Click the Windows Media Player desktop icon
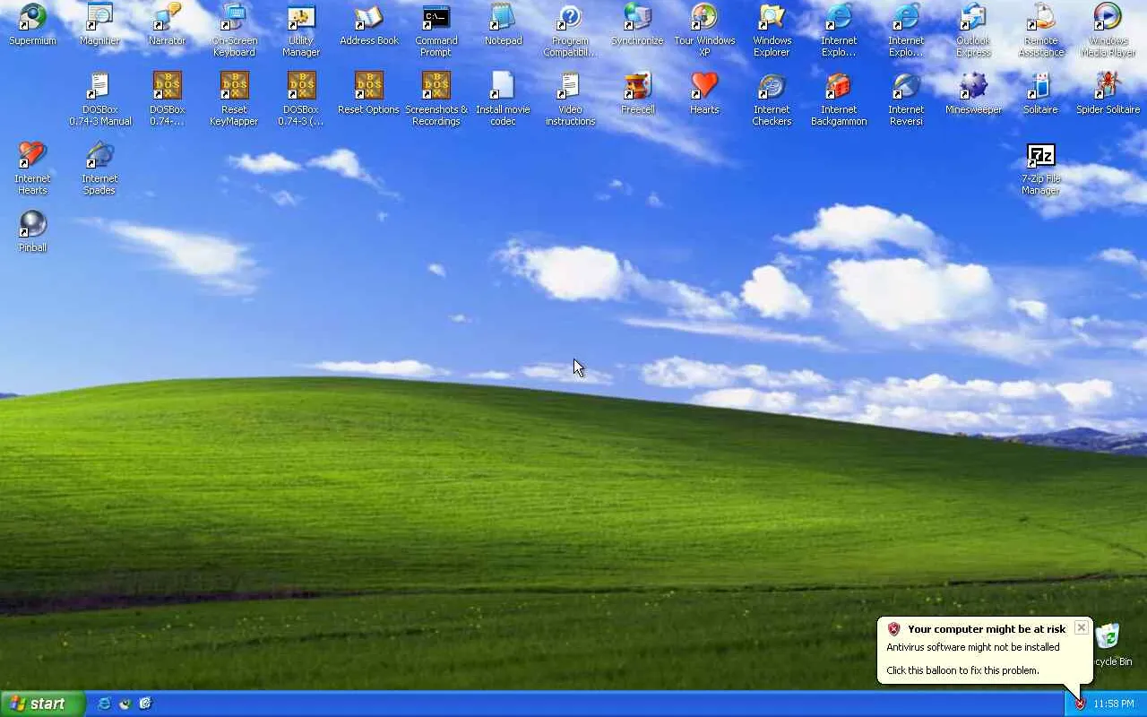1147x717 pixels. tap(1108, 30)
